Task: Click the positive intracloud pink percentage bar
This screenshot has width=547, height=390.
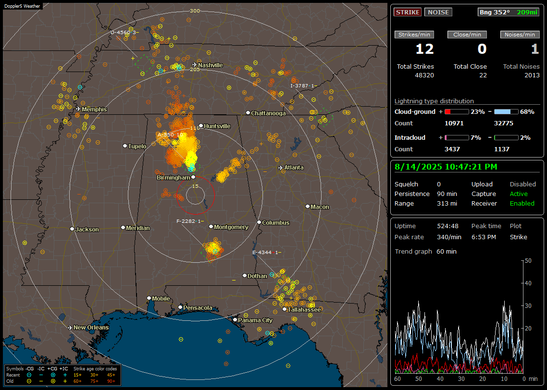Action: [x=456, y=138]
